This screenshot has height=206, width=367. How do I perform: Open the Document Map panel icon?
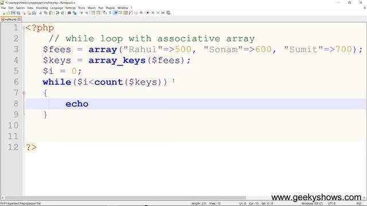(x=126, y=13)
